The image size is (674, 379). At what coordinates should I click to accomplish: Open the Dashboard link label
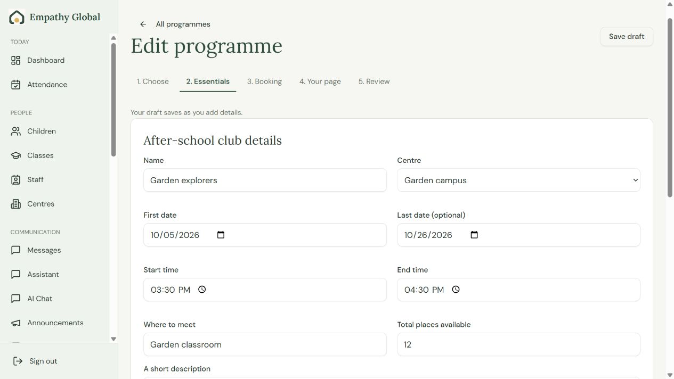pyautogui.click(x=46, y=61)
